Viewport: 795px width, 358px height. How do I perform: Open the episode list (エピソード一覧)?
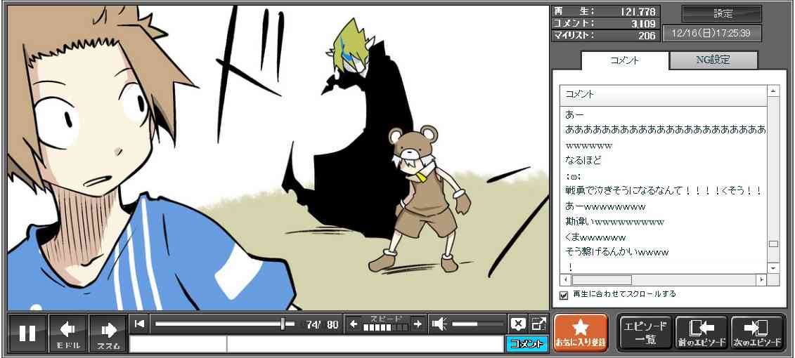click(645, 333)
